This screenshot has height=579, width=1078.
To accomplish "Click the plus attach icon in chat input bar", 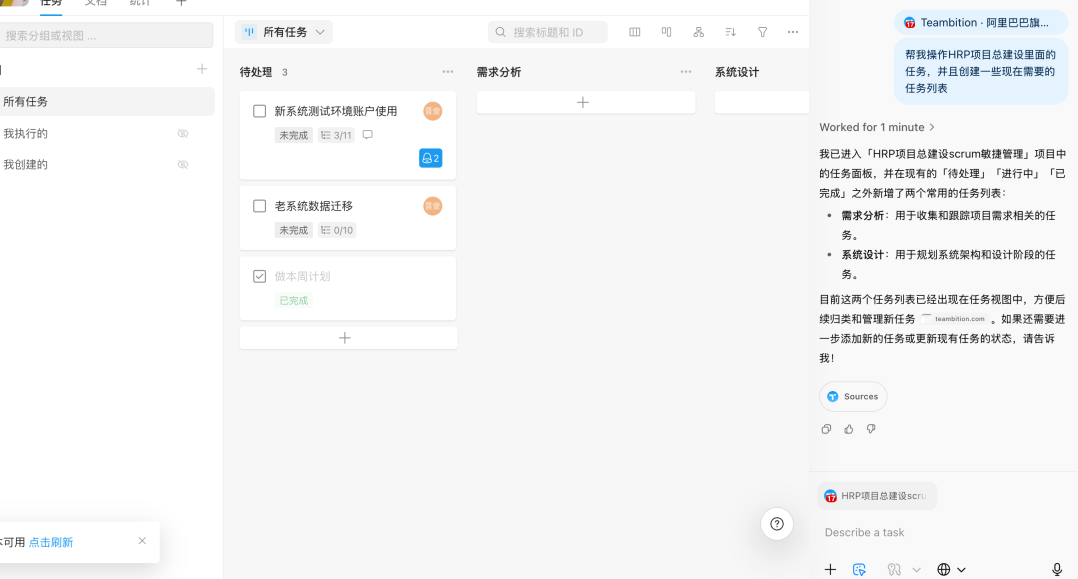I will click(830, 569).
